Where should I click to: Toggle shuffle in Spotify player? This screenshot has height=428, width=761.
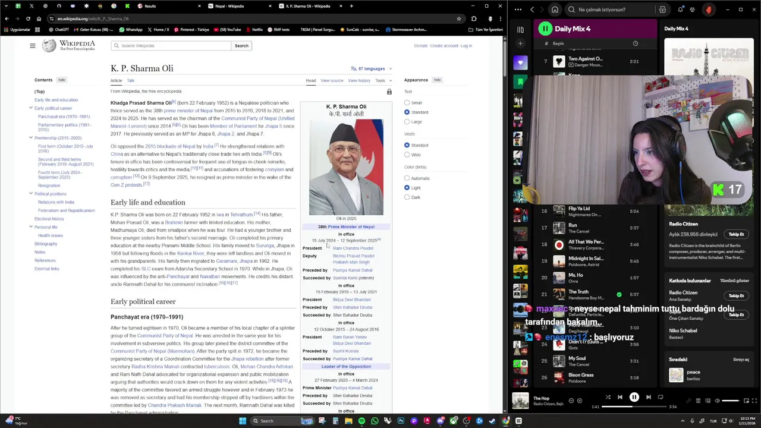coord(608,397)
